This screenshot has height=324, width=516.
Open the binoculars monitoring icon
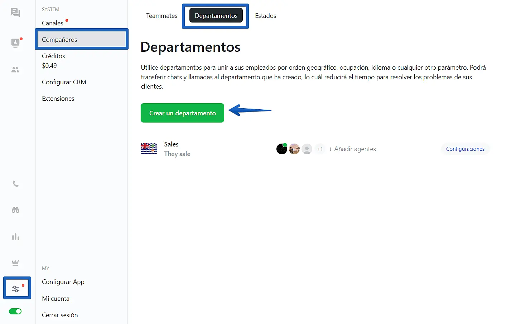(15, 210)
